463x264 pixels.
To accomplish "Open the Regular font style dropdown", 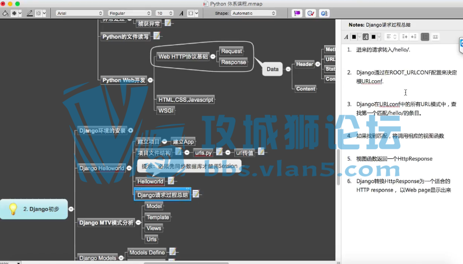I will coord(130,14).
